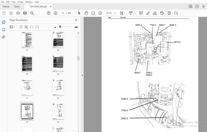Rotate the page clockwise in main toolbar

pos(176,13)
